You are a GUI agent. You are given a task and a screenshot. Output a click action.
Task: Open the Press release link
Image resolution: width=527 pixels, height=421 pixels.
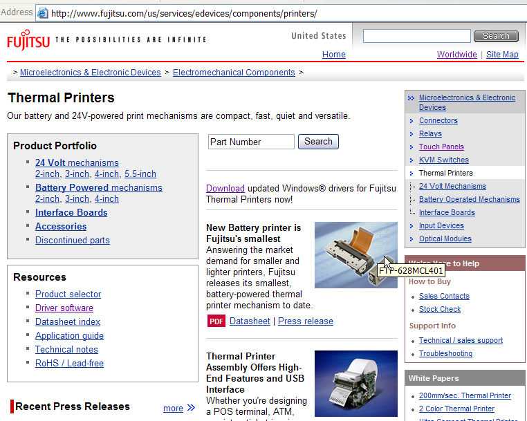tap(306, 321)
